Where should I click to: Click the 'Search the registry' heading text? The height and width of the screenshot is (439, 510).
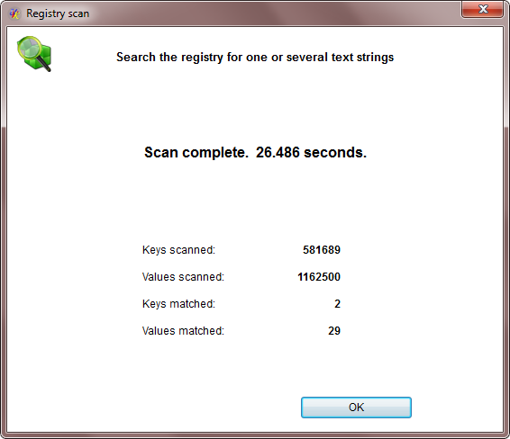point(255,58)
